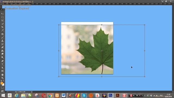Open Google Chrome from the taskbar
The image size is (174, 98).
click(50, 96)
